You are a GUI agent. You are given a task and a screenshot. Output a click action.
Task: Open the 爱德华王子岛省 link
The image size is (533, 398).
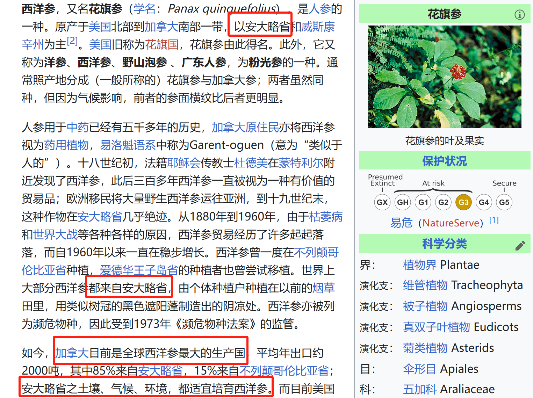139,270
